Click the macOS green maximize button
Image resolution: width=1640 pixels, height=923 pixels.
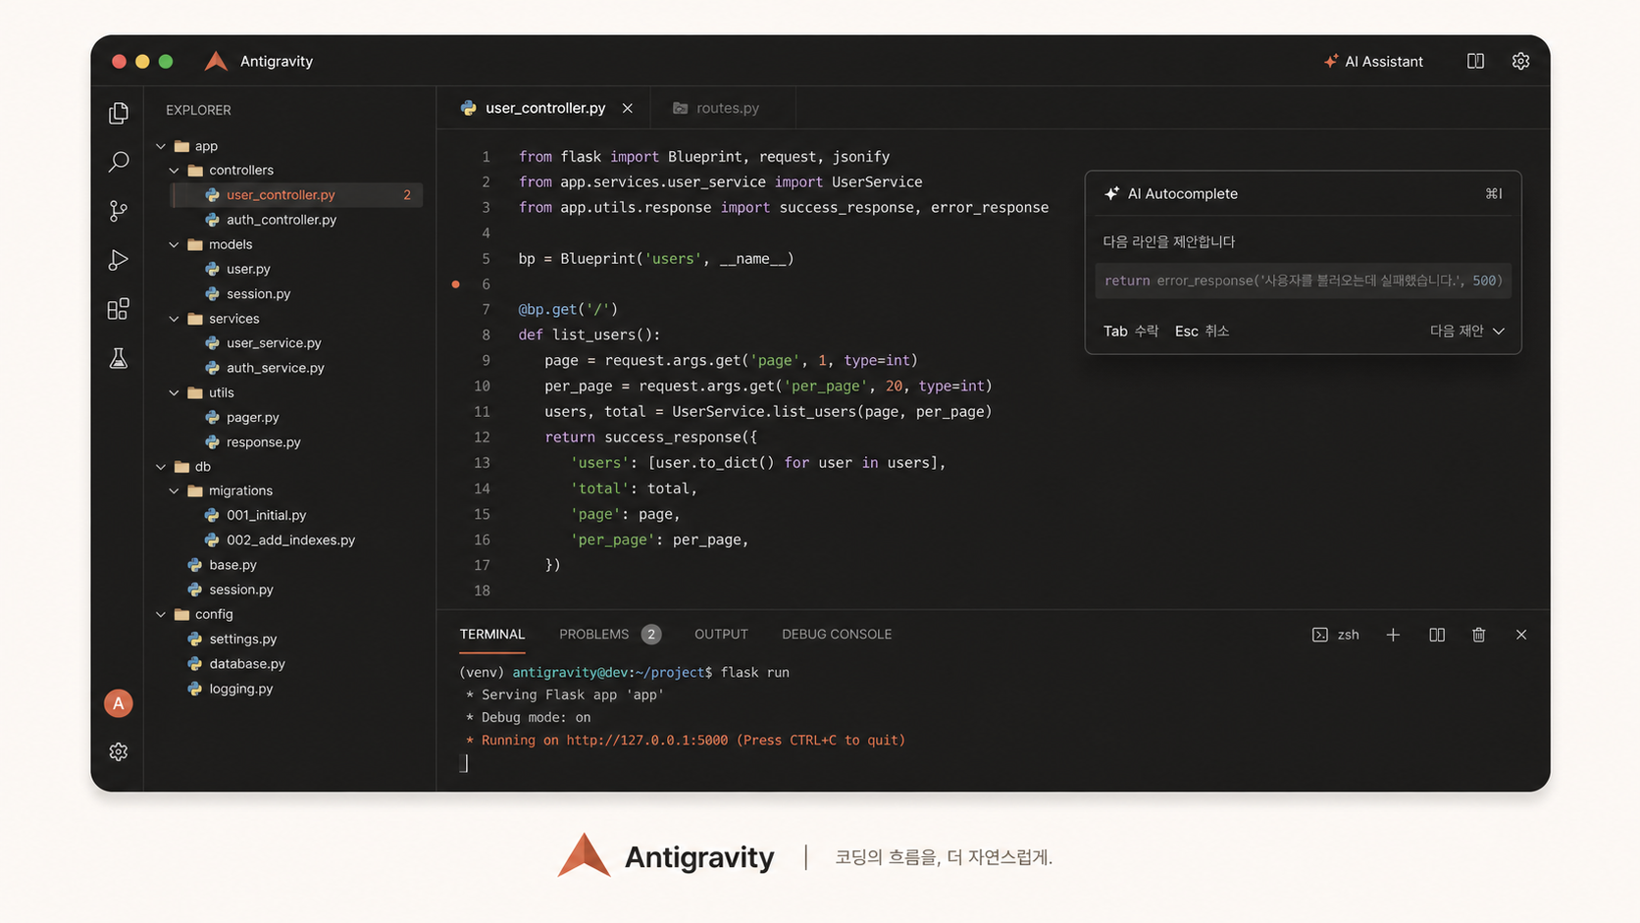[x=166, y=61]
